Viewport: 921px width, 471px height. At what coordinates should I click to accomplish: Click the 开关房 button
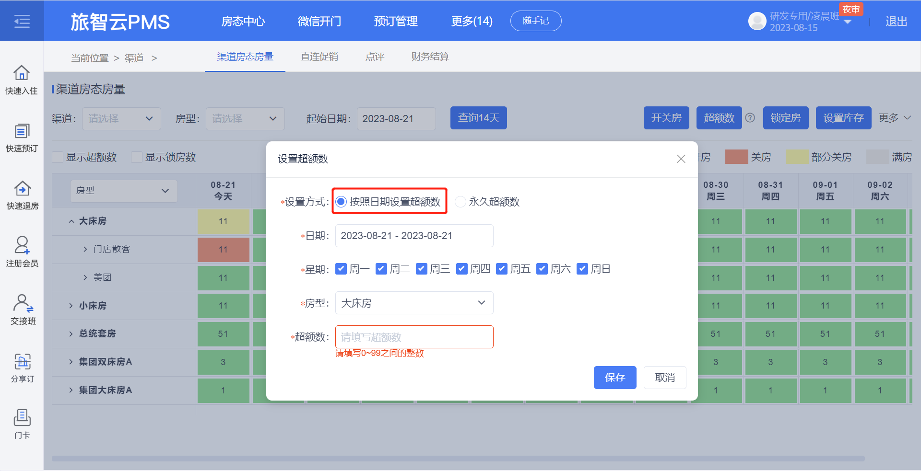(666, 118)
